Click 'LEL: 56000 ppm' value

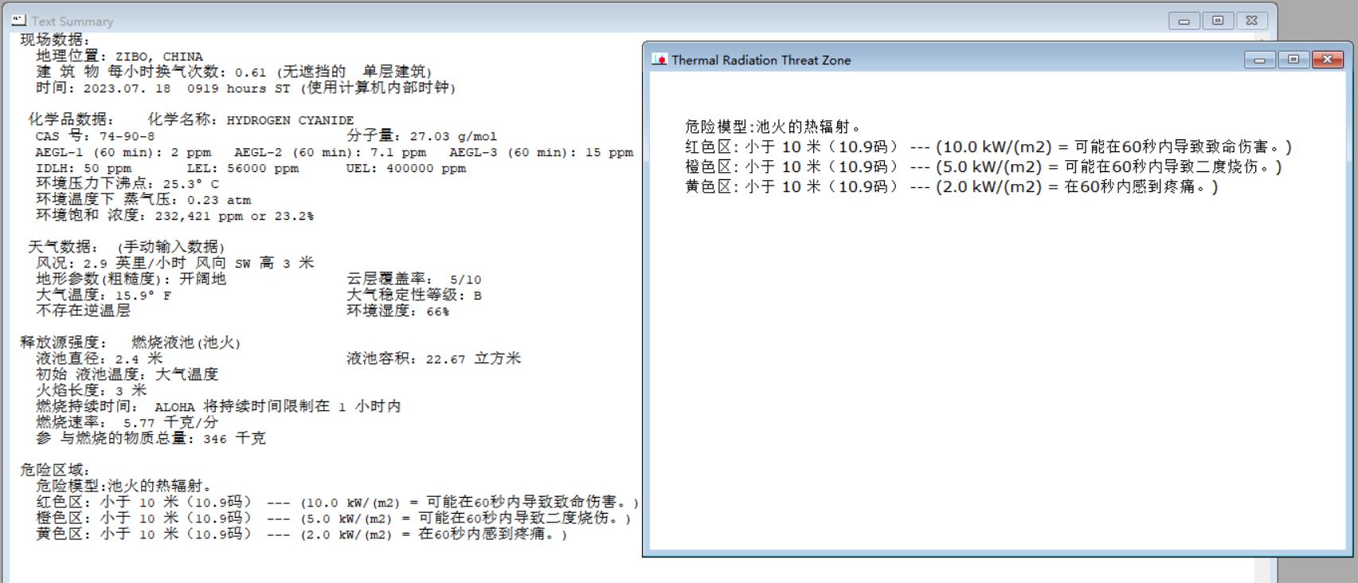pyautogui.click(x=243, y=168)
